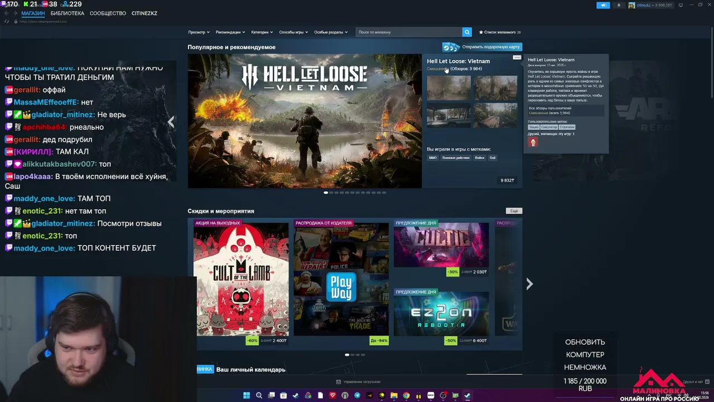714x402 pixels.
Task: Open the Cult of the Lamb sale card
Action: [241, 284]
